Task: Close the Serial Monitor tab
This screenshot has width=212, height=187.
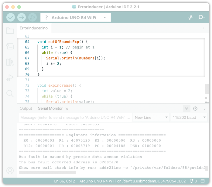Action: point(67,109)
